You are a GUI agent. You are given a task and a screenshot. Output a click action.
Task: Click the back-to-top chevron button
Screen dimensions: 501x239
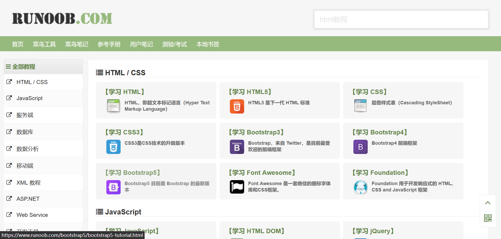tap(488, 203)
